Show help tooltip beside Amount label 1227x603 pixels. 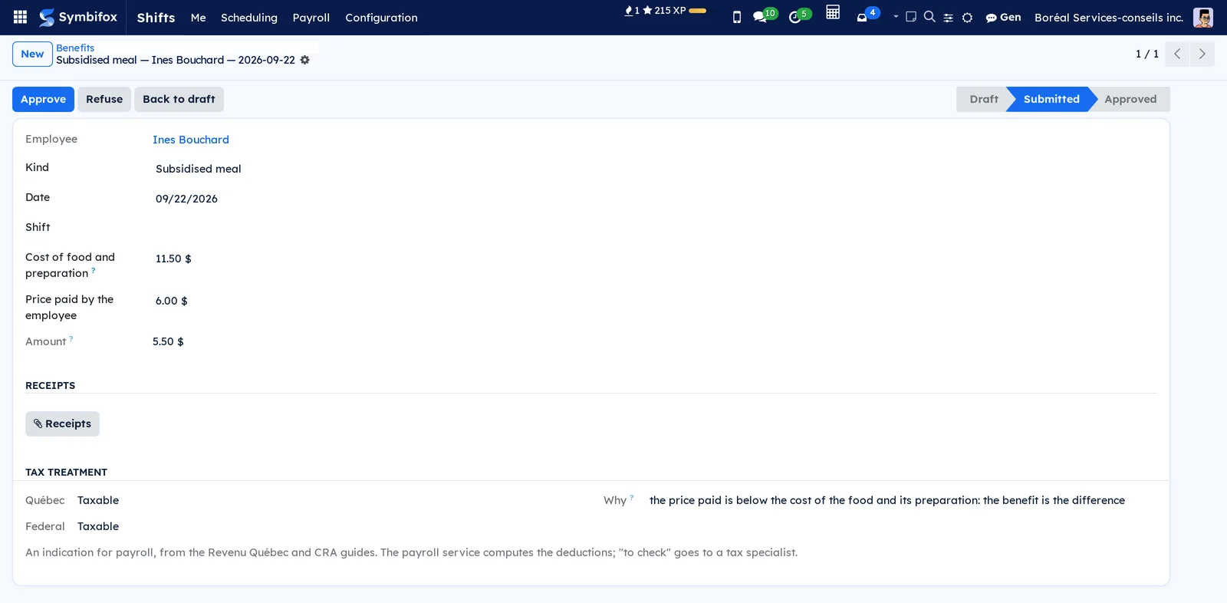coord(71,338)
